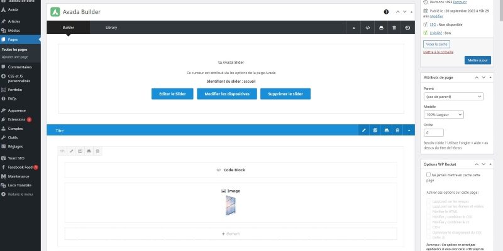This screenshot has width=503, height=251.
Task: Clone the Titre container
Action: tap(375, 131)
